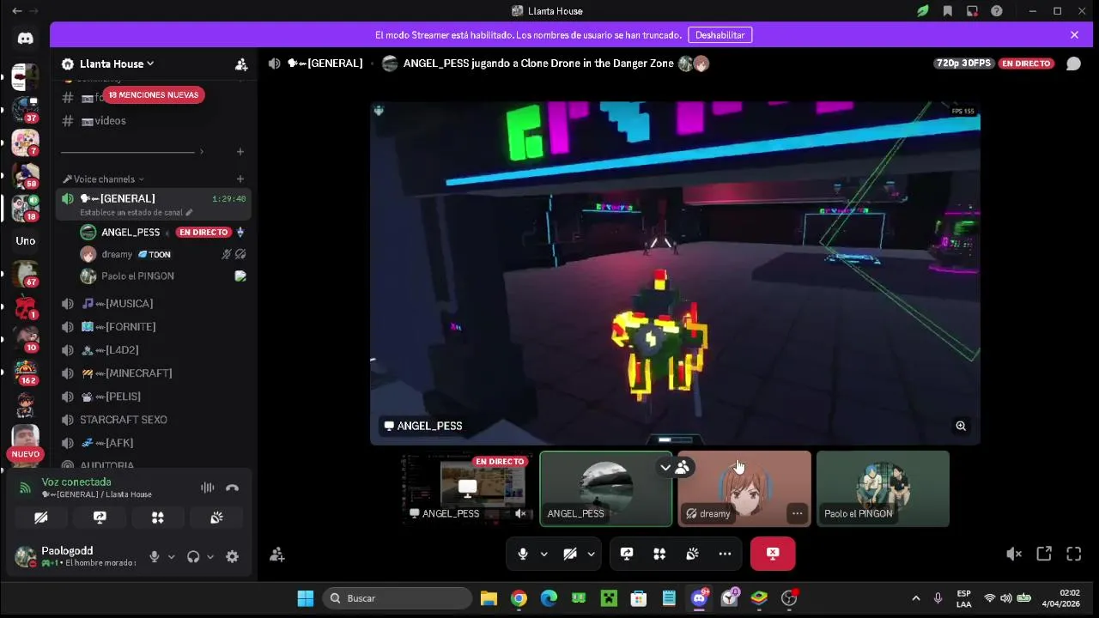The height and width of the screenshot is (618, 1099).
Task: Open more options on dreamy's tile
Action: tap(797, 513)
